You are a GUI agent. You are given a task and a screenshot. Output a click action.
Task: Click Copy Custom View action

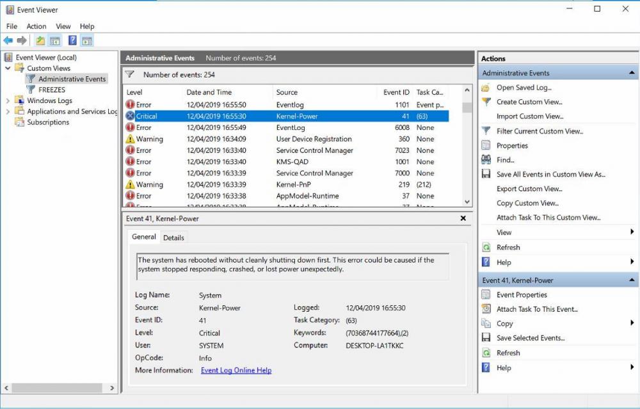tap(527, 203)
